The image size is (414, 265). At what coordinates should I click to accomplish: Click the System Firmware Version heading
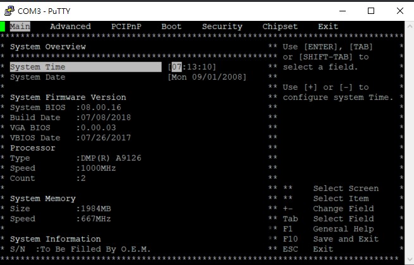click(x=68, y=97)
